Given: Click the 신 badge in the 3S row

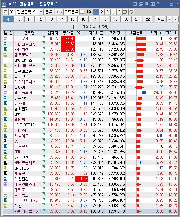Looking at the screenshot, I should point(5,141).
